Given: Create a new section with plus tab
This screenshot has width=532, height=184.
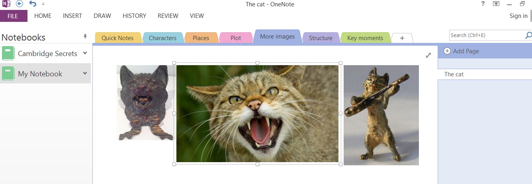Looking at the screenshot, I should [402, 38].
